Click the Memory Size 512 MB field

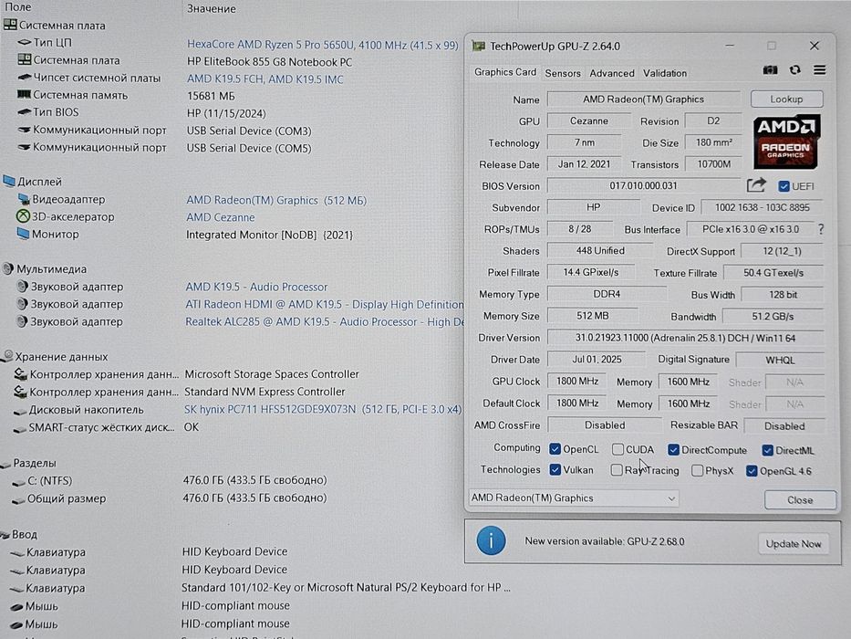click(x=593, y=316)
